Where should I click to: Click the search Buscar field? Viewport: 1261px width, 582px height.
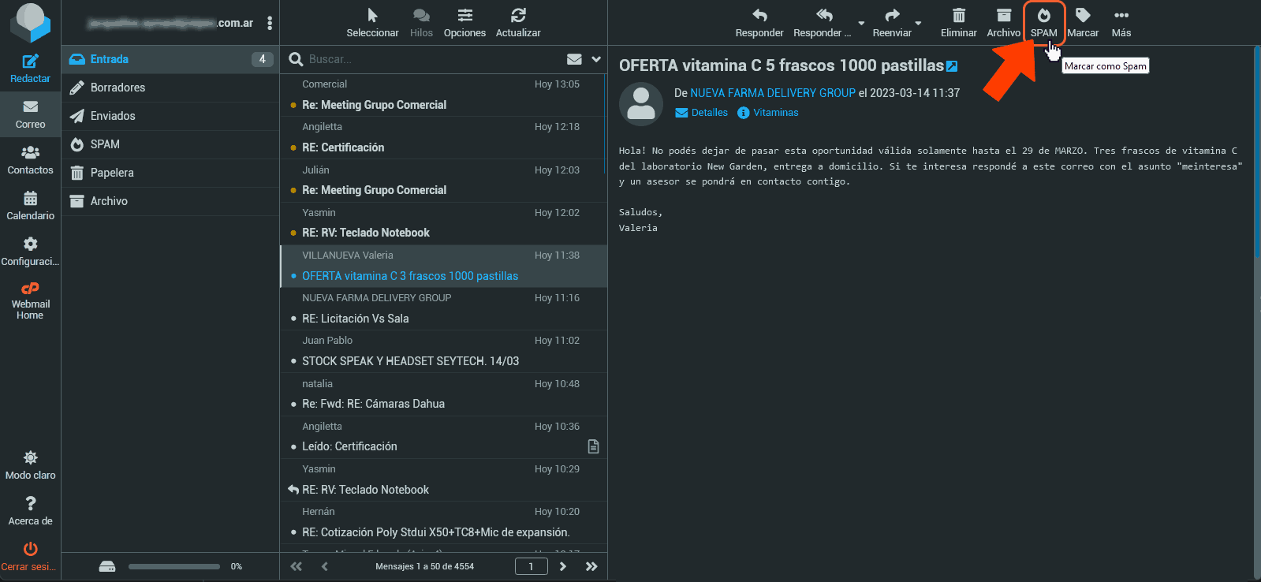coord(432,59)
